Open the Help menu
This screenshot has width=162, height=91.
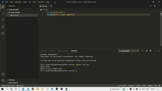48,2
